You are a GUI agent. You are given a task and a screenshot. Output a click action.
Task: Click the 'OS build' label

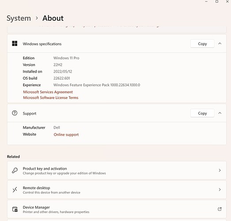(x=30, y=78)
